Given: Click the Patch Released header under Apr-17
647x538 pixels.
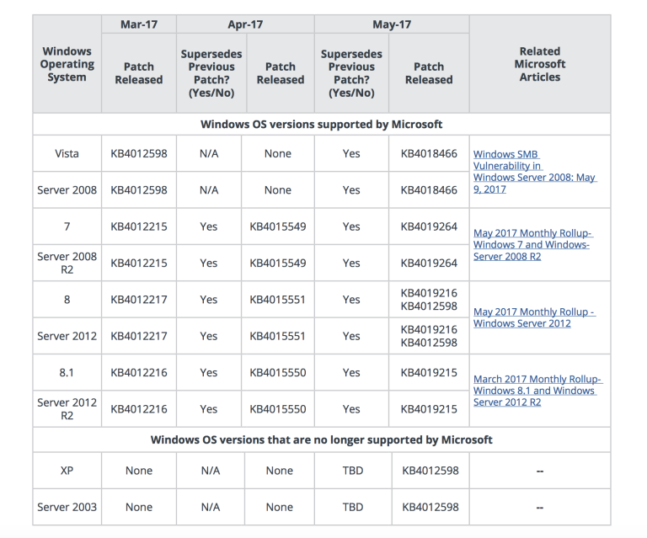Looking at the screenshot, I should [281, 73].
